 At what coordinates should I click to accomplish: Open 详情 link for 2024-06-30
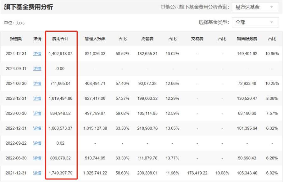click(x=37, y=83)
